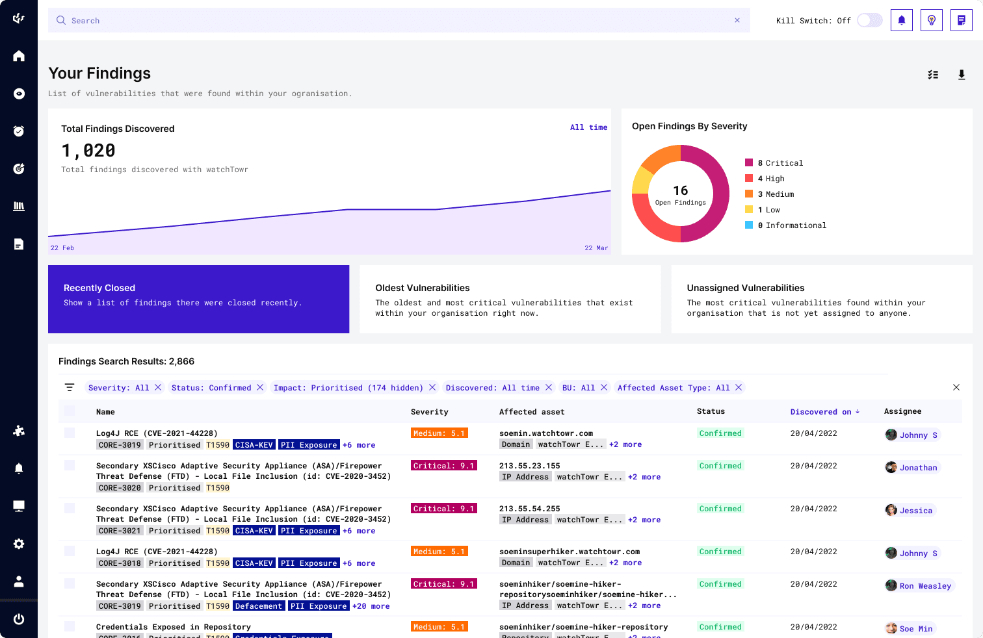Select the CORE-3020 finding checkbox
The height and width of the screenshot is (638, 983).
[x=70, y=465]
